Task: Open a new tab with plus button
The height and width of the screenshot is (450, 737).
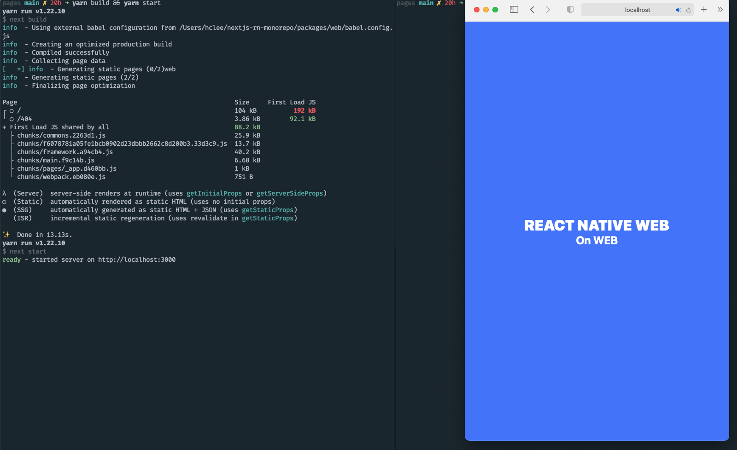Action: (704, 10)
